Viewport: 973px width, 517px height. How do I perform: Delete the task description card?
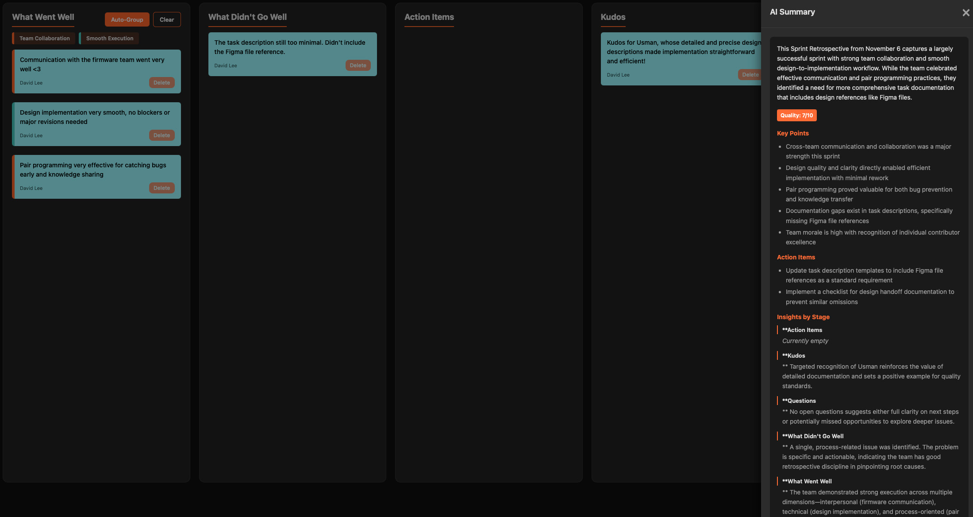point(358,65)
